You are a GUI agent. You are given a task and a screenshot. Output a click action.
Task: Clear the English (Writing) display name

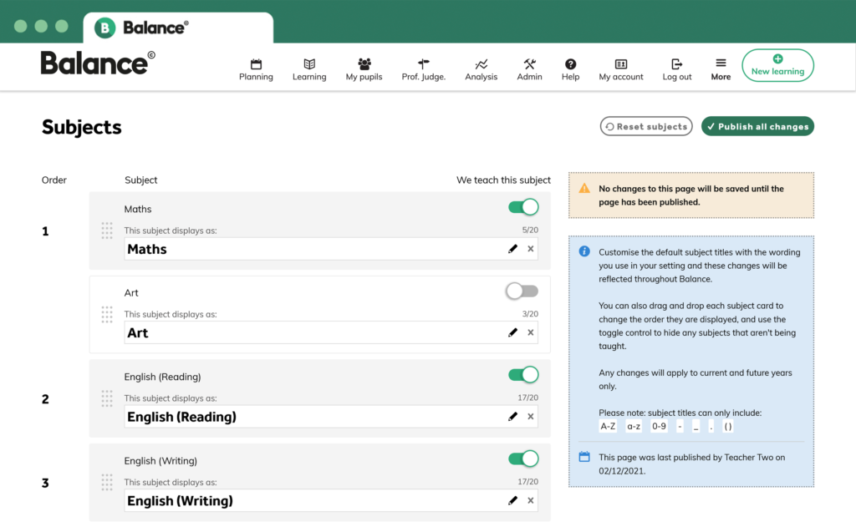point(531,501)
